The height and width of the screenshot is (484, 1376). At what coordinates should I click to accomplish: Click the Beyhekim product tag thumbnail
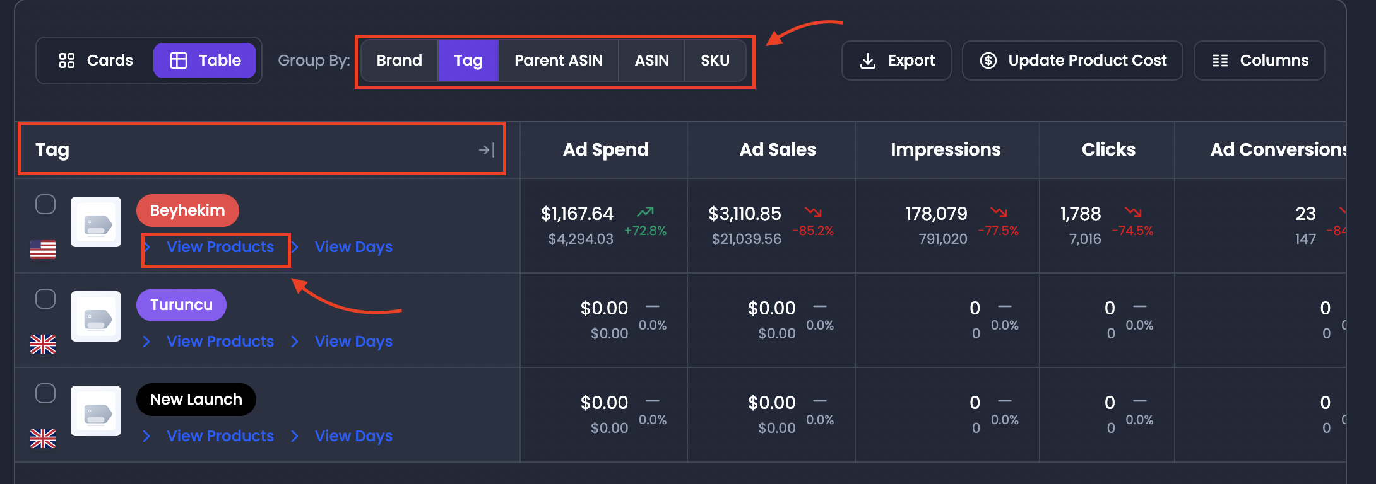[96, 222]
